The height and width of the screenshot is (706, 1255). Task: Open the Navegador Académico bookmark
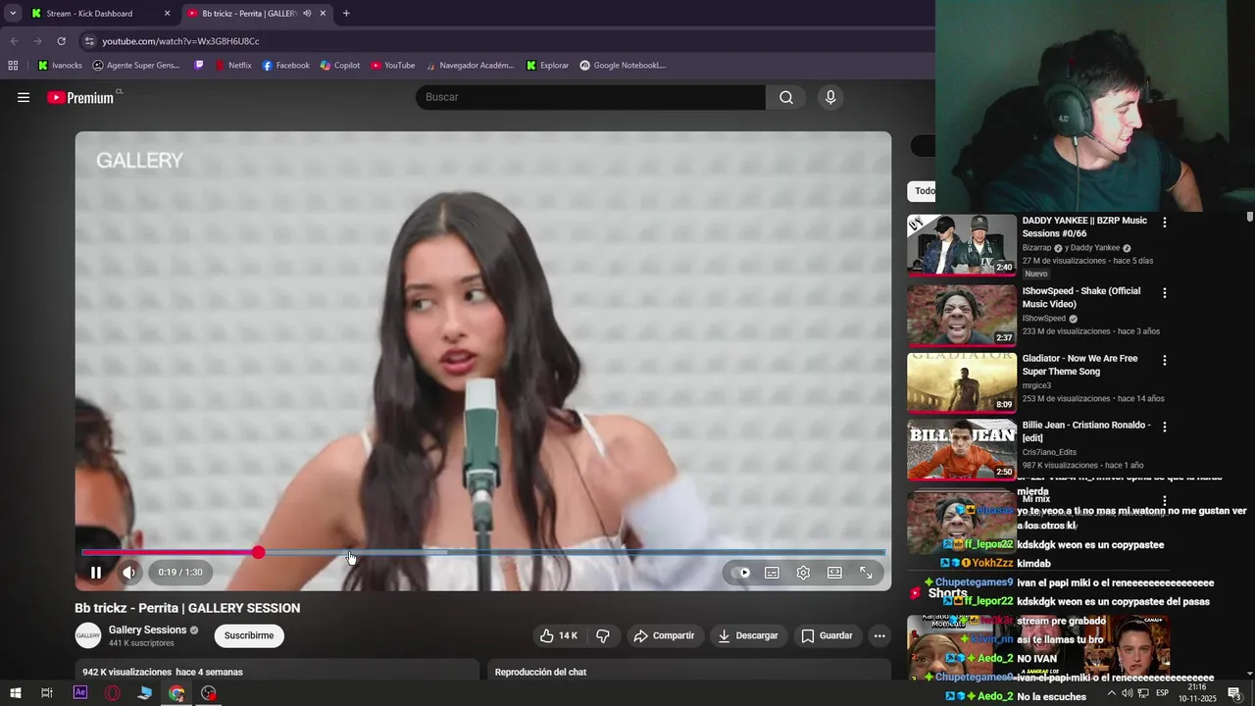[x=469, y=66]
